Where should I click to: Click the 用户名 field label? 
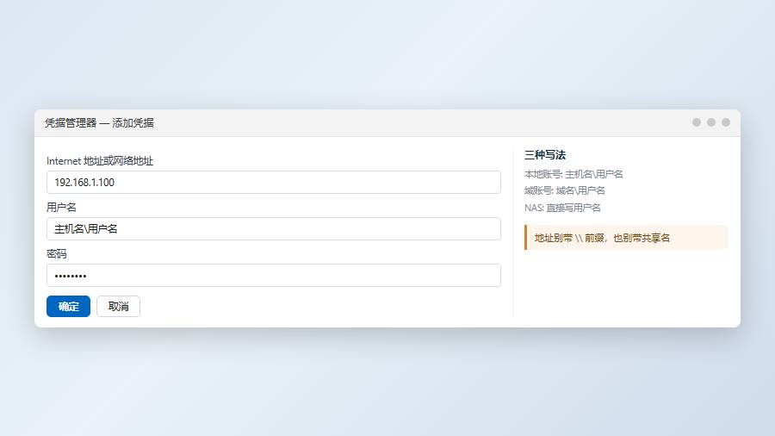coord(61,208)
